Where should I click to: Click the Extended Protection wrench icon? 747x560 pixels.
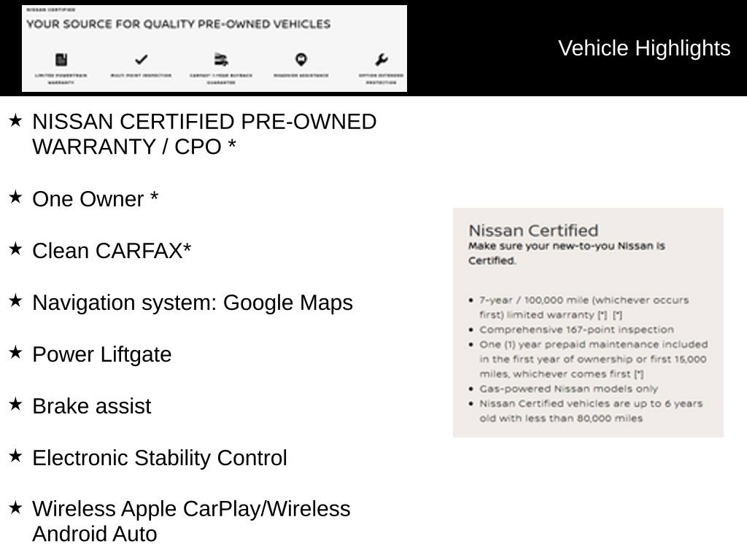tap(381, 60)
